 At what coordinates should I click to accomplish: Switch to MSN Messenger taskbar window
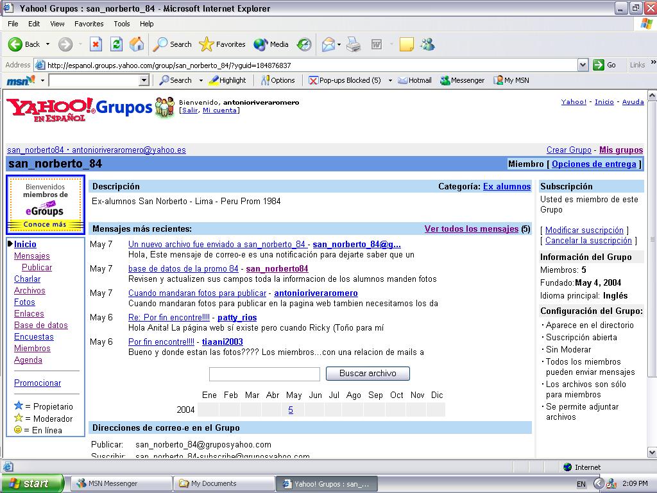coord(121,483)
